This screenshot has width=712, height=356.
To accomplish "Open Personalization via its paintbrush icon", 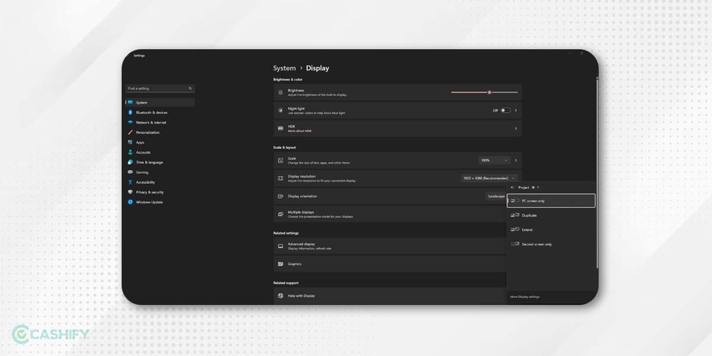I will 130,133.
